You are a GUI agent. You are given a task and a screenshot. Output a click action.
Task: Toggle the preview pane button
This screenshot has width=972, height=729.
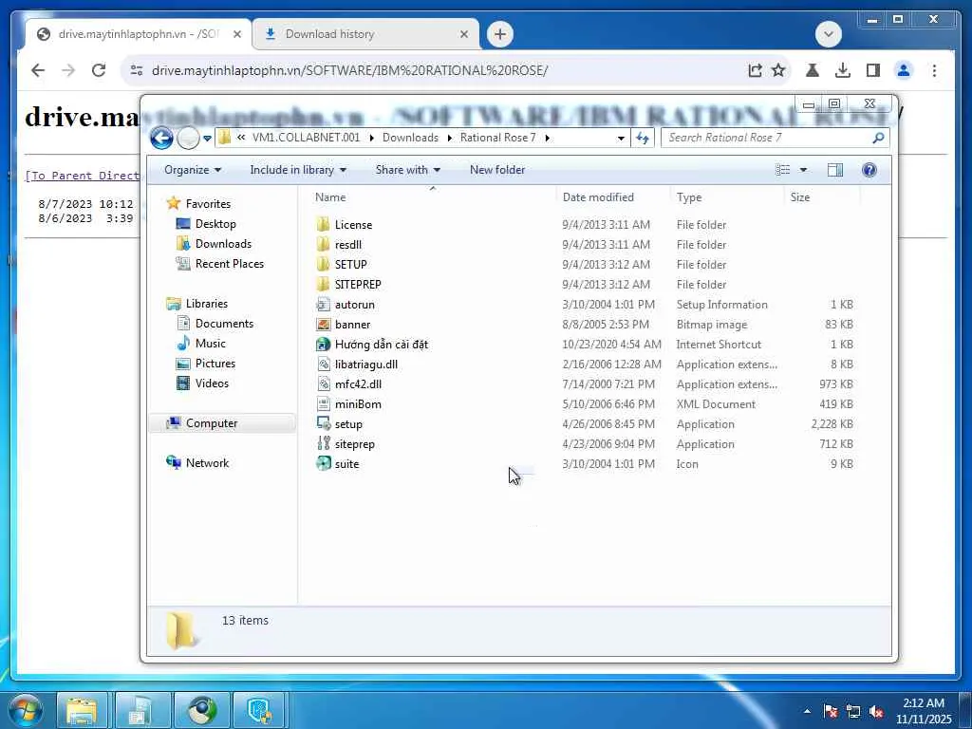tap(835, 170)
